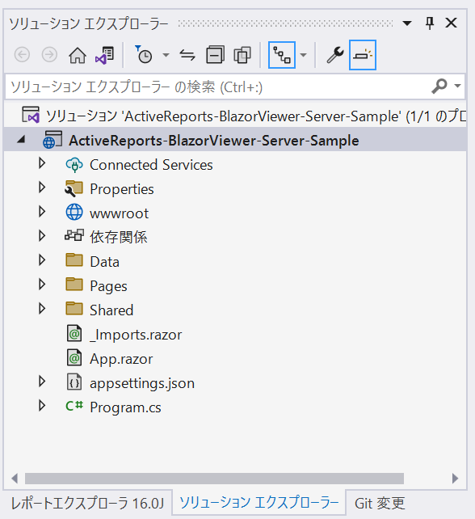Expand the Pages folder arrow
Viewport: 475px width, 519px height.
42,285
